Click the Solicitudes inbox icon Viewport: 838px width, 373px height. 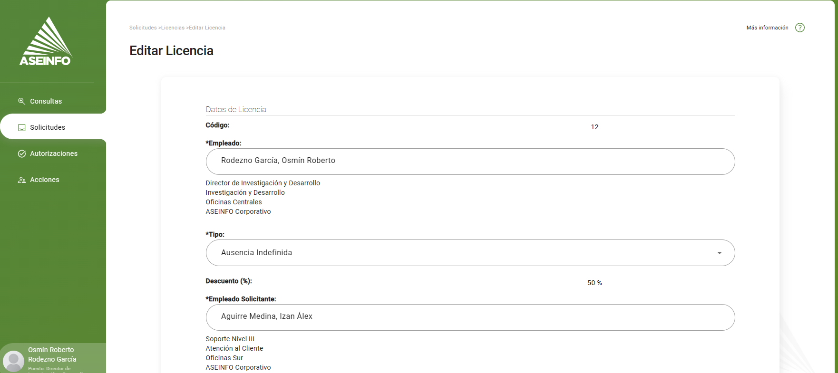coord(22,127)
